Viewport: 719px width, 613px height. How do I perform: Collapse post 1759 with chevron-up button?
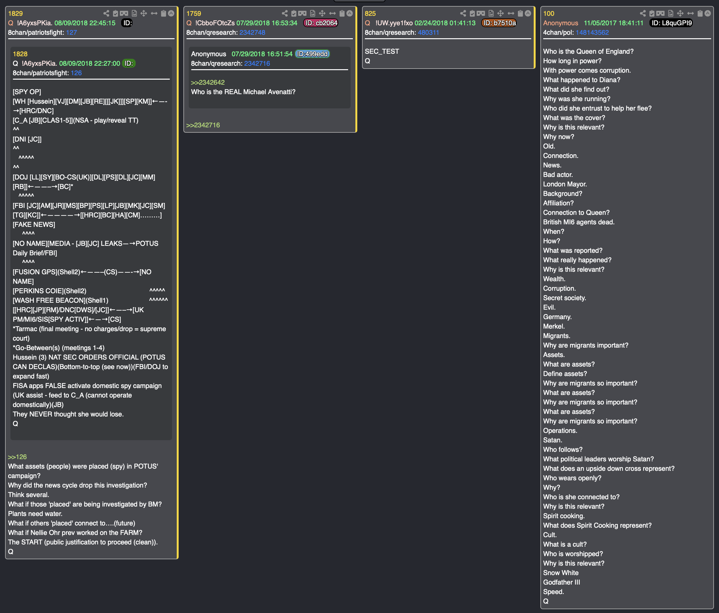pos(349,14)
